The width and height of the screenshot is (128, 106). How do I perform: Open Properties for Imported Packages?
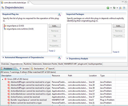(119, 36)
